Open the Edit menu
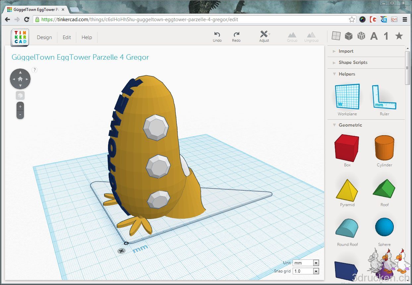Image resolution: width=412 pixels, height=285 pixels. click(67, 37)
